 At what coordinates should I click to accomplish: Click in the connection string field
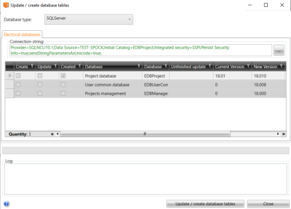[141, 51]
